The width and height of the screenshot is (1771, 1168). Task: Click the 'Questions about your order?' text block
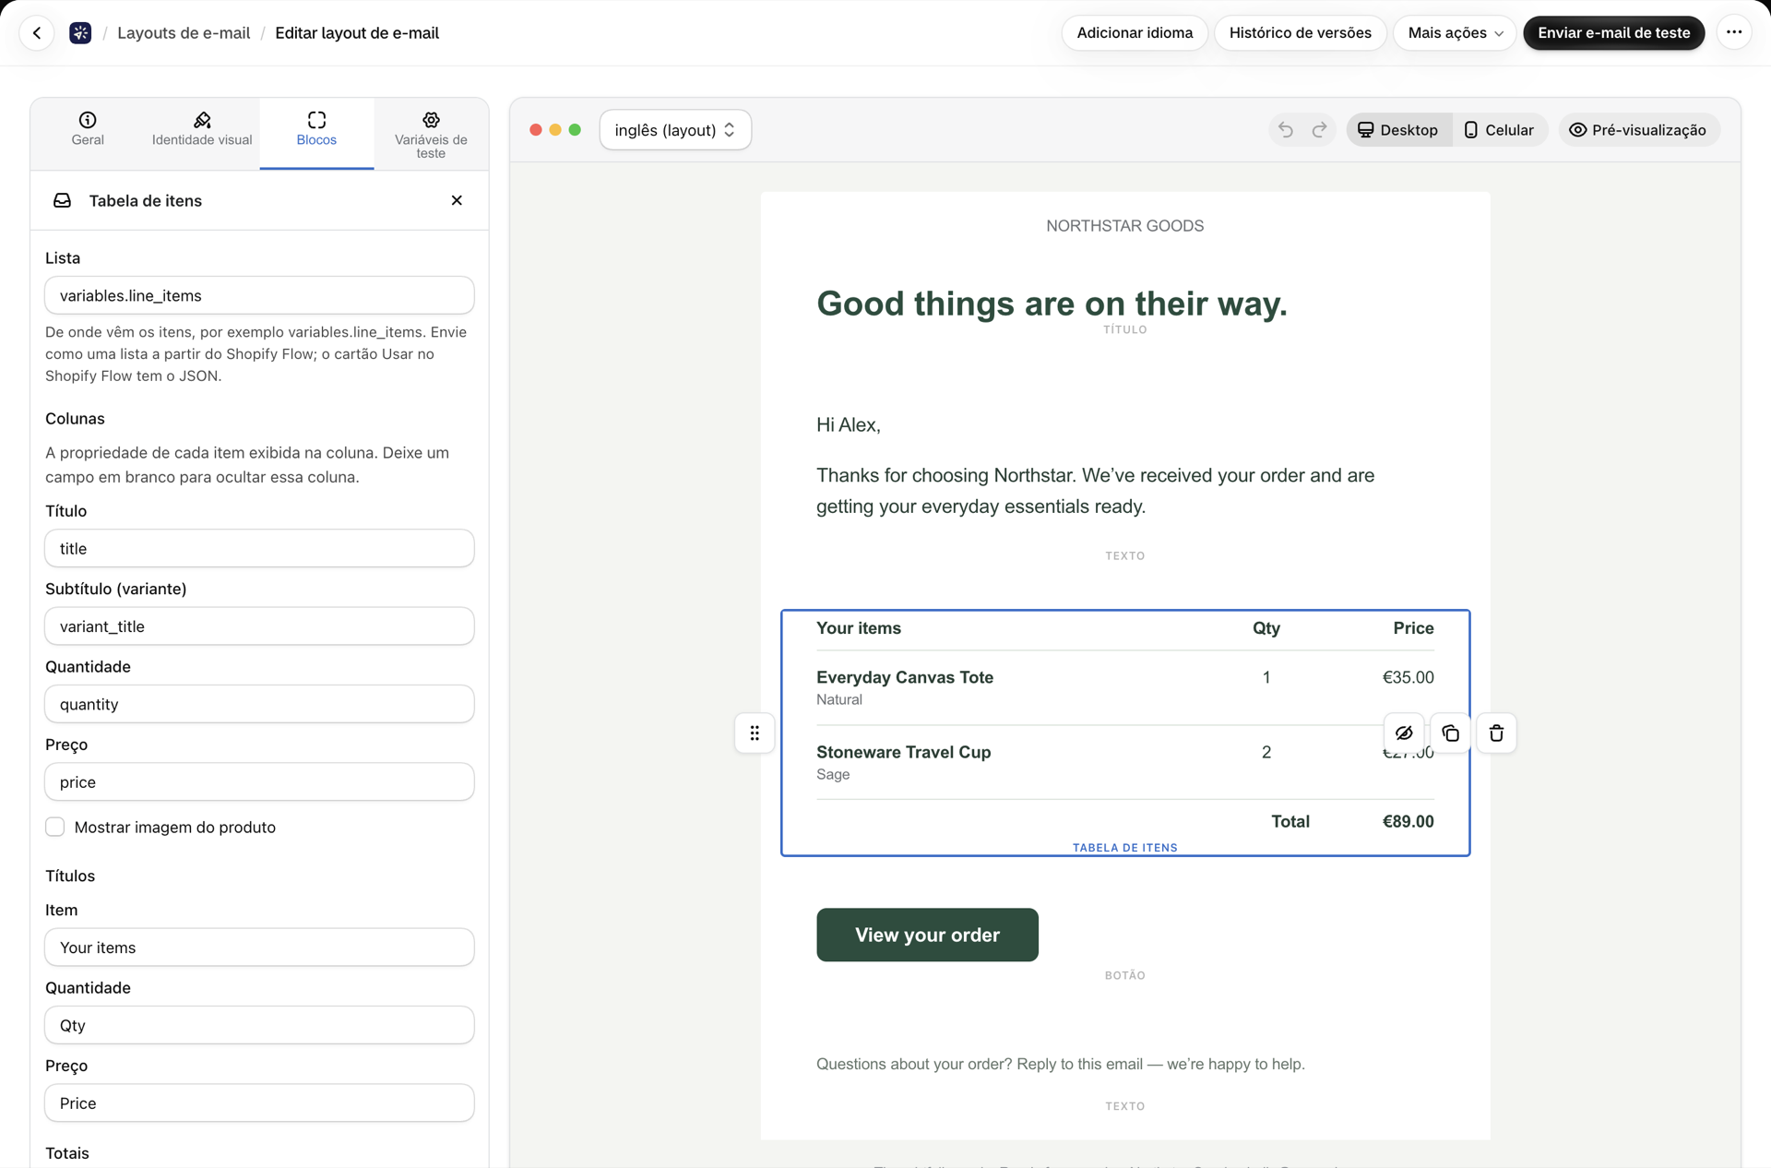[x=1060, y=1064]
